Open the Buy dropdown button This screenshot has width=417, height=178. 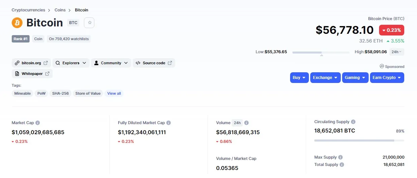tap(299, 78)
